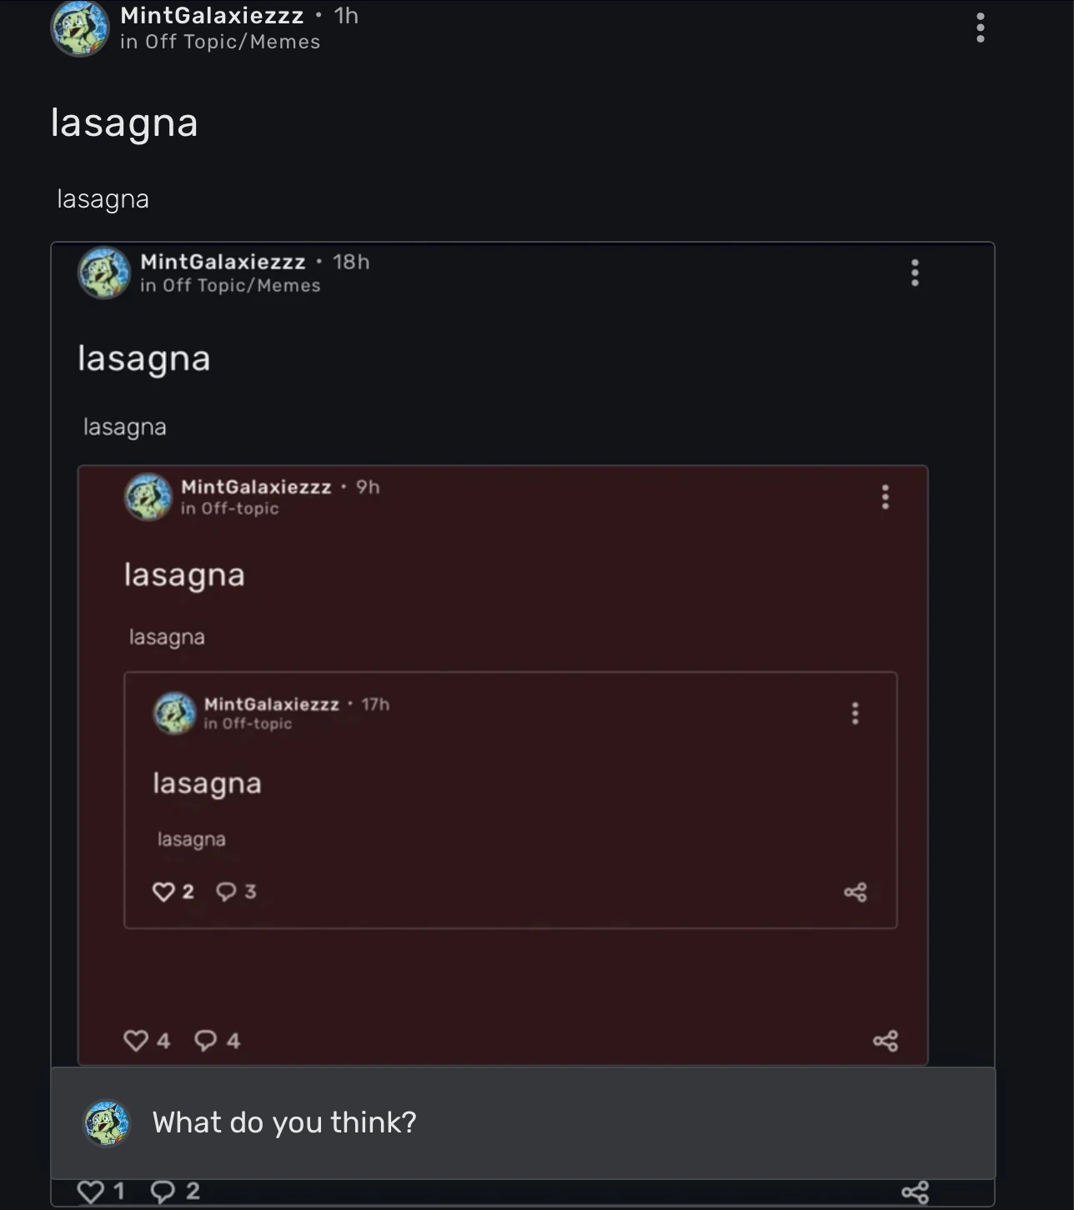
Task: Click MintGalaxiezzz's avatar on the top post
Action: pyautogui.click(x=79, y=28)
